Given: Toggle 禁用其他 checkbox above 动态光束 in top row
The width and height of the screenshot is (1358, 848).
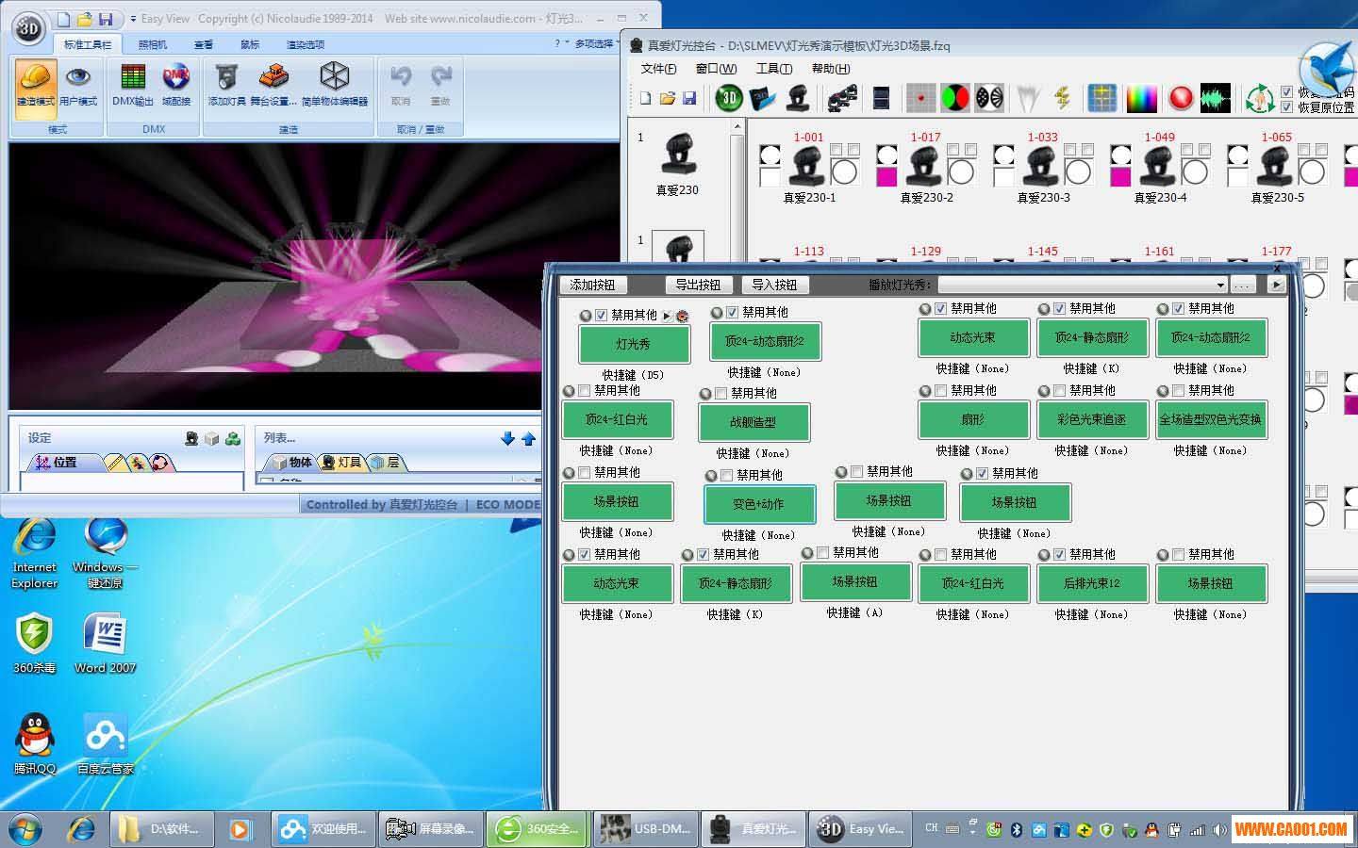Looking at the screenshot, I should point(940,309).
